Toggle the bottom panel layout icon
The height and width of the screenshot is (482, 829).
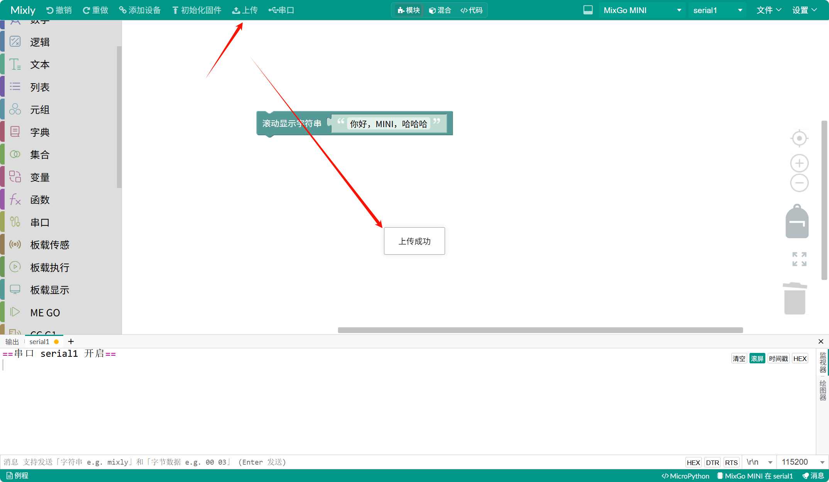pos(588,10)
